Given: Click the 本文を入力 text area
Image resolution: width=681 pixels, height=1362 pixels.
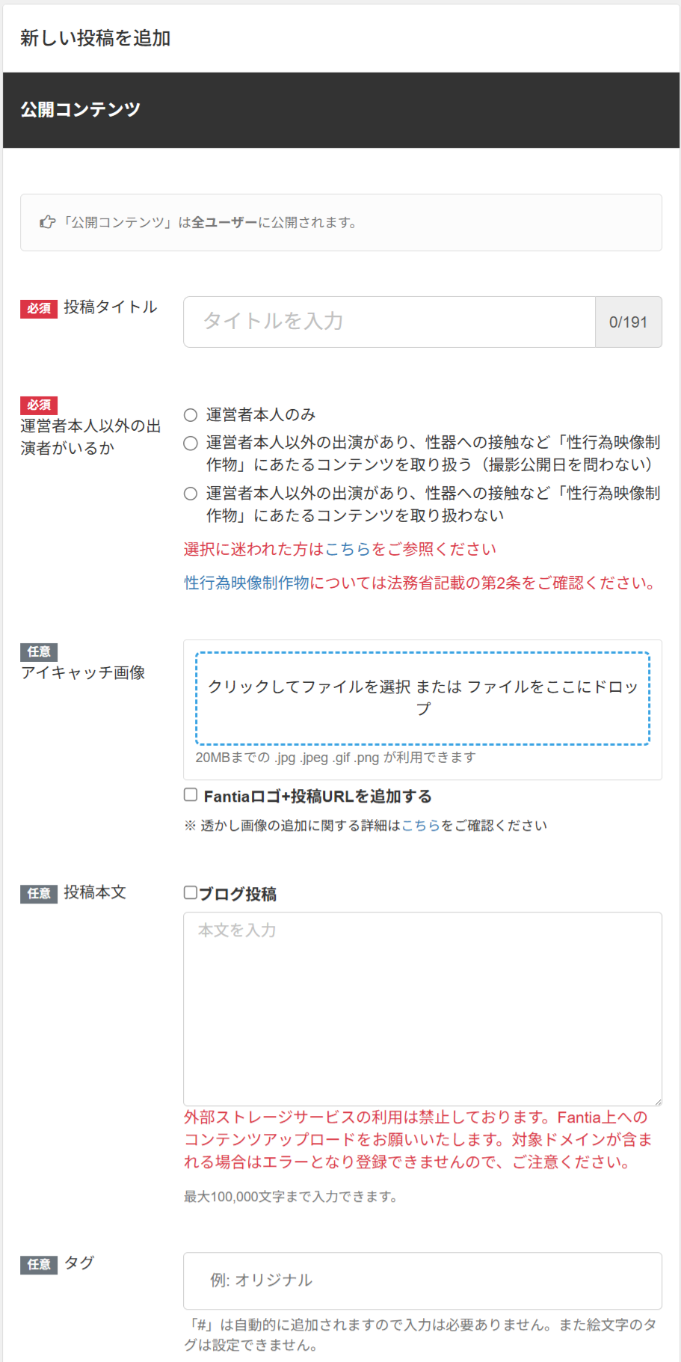Looking at the screenshot, I should (422, 1009).
